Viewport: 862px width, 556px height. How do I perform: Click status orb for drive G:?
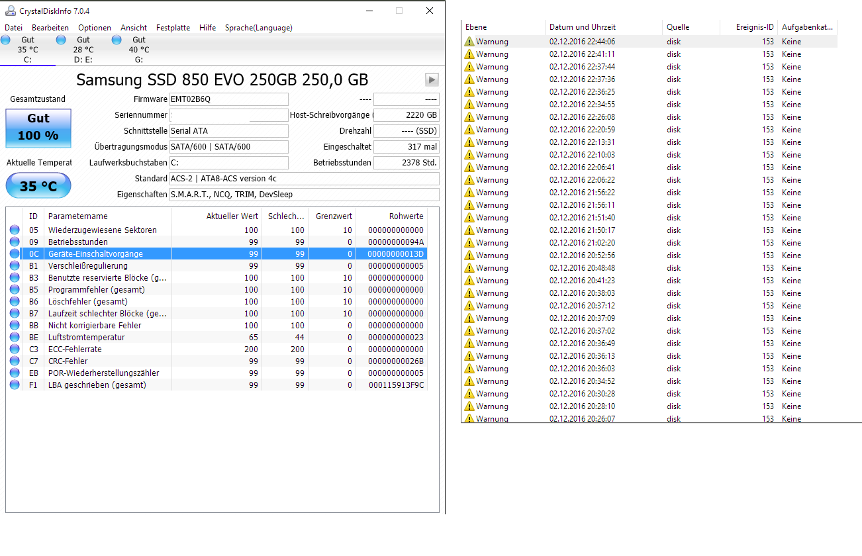pos(117,40)
